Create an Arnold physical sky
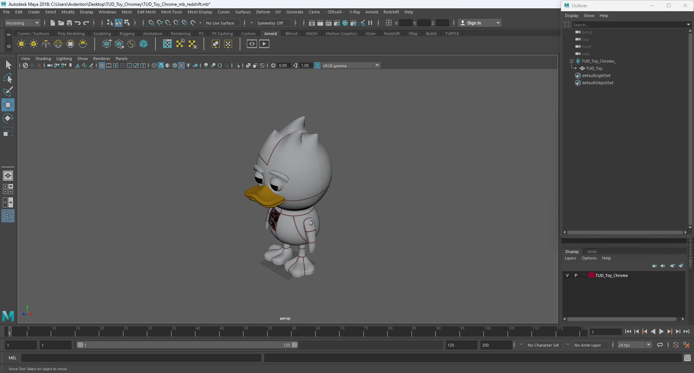This screenshot has width=694, height=373. click(x=83, y=44)
